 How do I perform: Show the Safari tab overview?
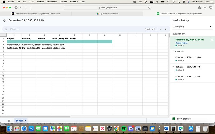tap(211, 7)
